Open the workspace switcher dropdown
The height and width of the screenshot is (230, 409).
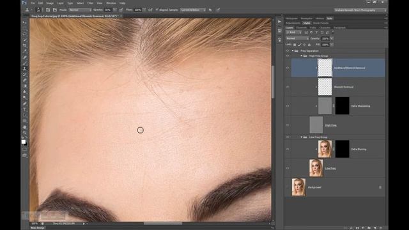360,10
